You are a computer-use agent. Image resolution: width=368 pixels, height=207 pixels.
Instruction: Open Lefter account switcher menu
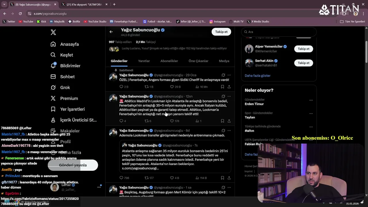coord(99,187)
